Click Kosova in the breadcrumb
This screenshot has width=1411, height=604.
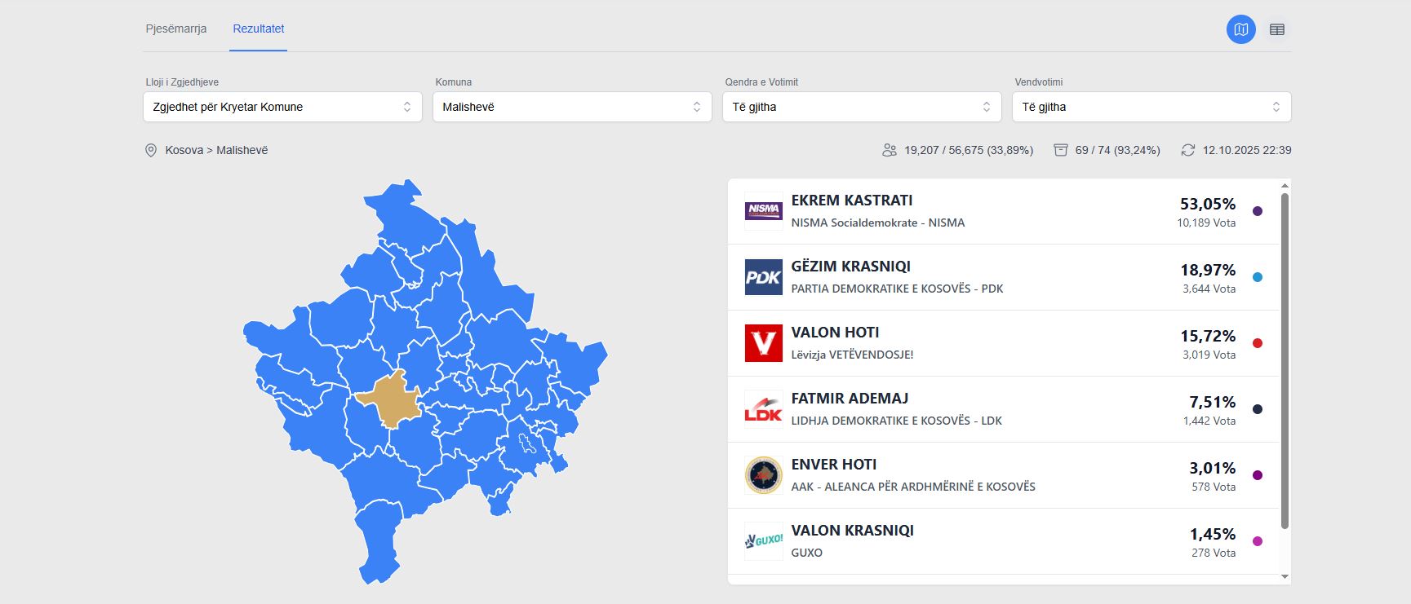click(x=184, y=151)
